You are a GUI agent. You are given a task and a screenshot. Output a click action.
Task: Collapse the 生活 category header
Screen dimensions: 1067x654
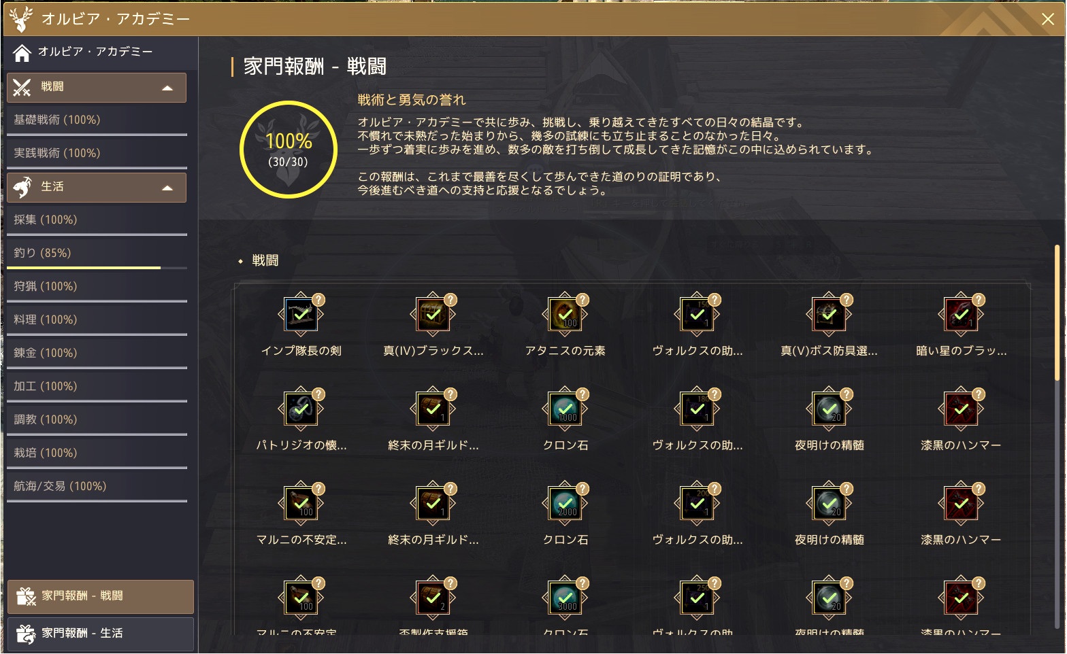[x=97, y=187]
